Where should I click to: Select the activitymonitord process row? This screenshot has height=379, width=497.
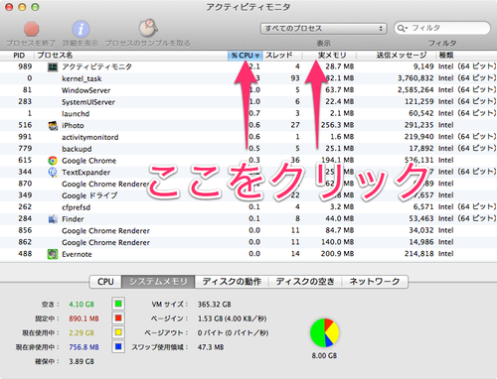click(248, 137)
